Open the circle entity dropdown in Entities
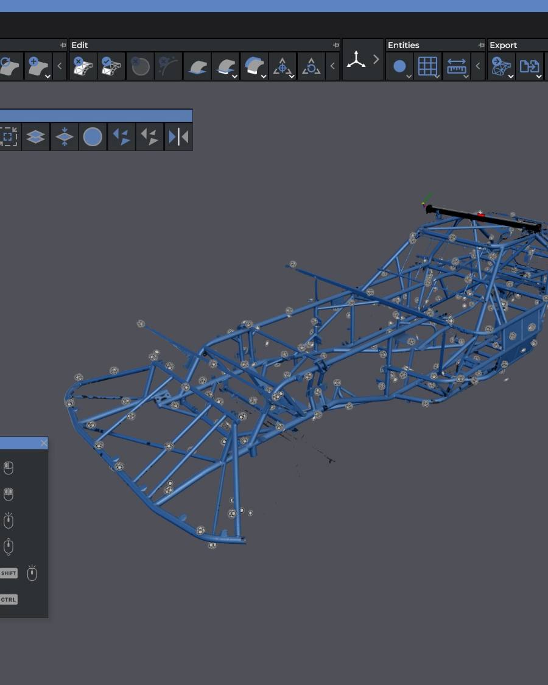 [409, 77]
